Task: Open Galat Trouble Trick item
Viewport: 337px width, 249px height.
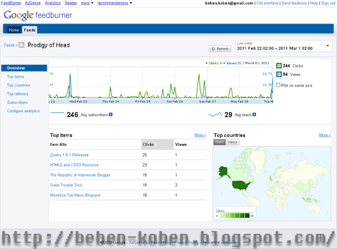Action: point(66,185)
